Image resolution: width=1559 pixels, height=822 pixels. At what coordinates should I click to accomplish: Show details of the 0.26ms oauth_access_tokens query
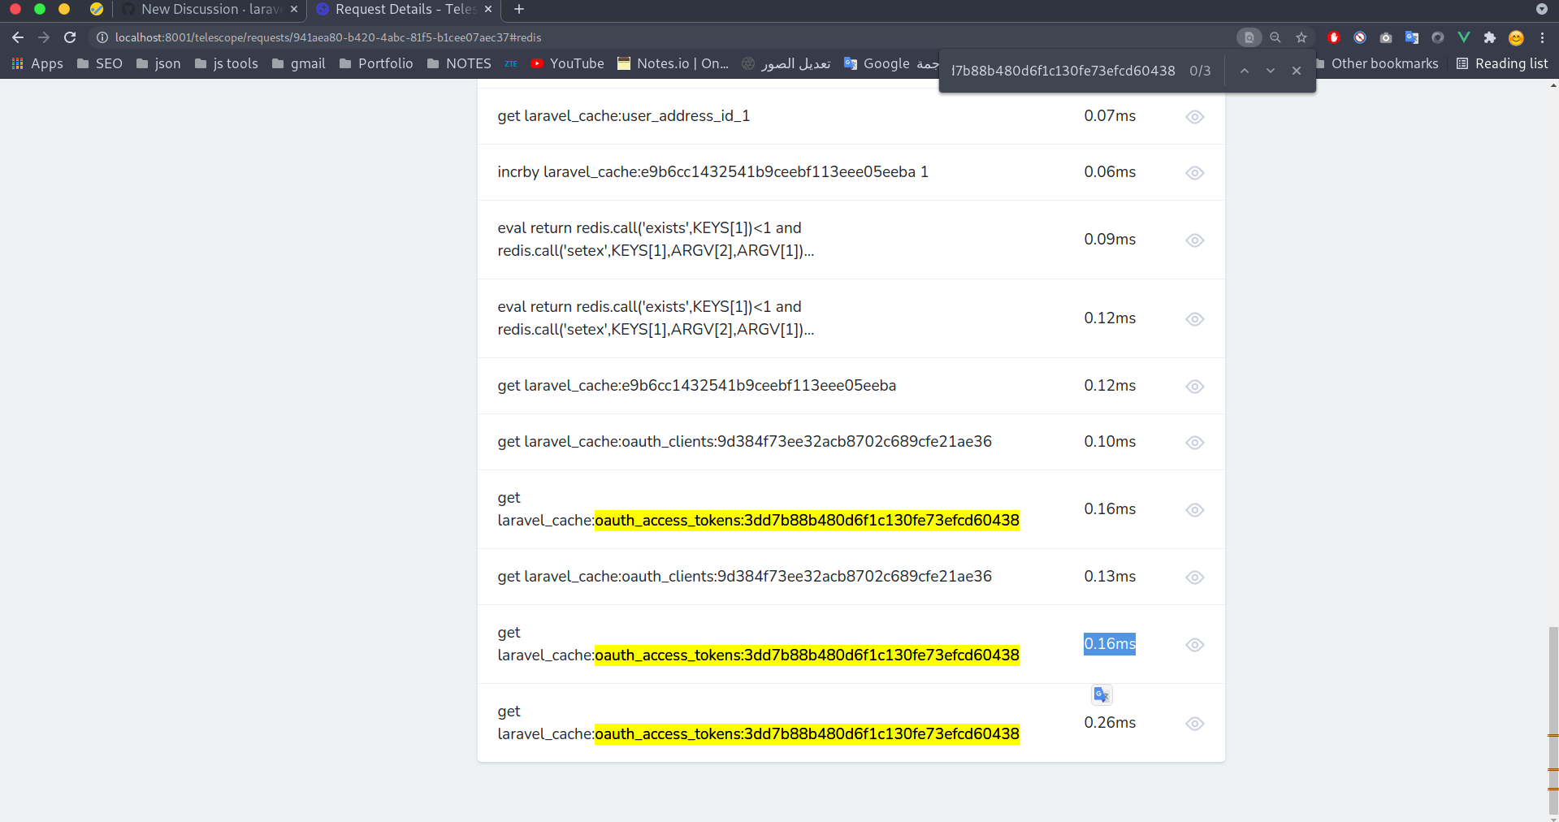tap(1194, 724)
